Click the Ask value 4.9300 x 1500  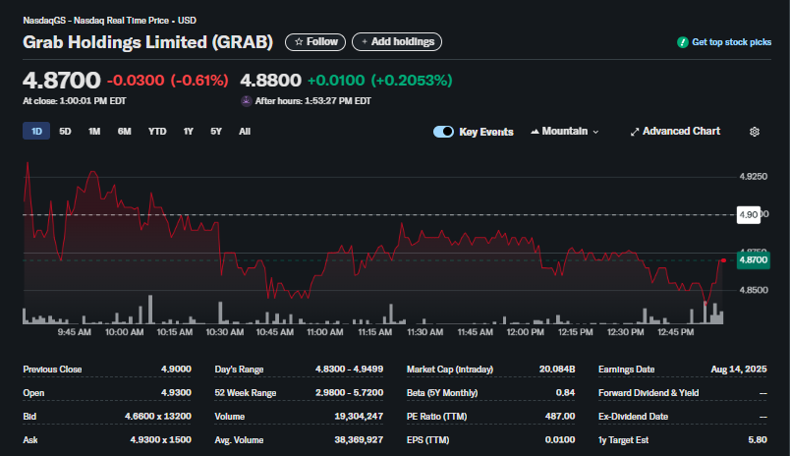161,440
